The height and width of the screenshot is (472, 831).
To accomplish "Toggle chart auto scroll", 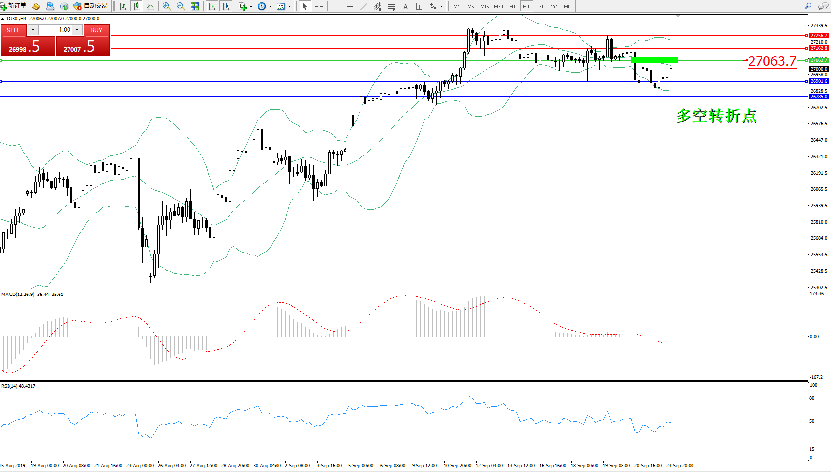I will pos(212,6).
